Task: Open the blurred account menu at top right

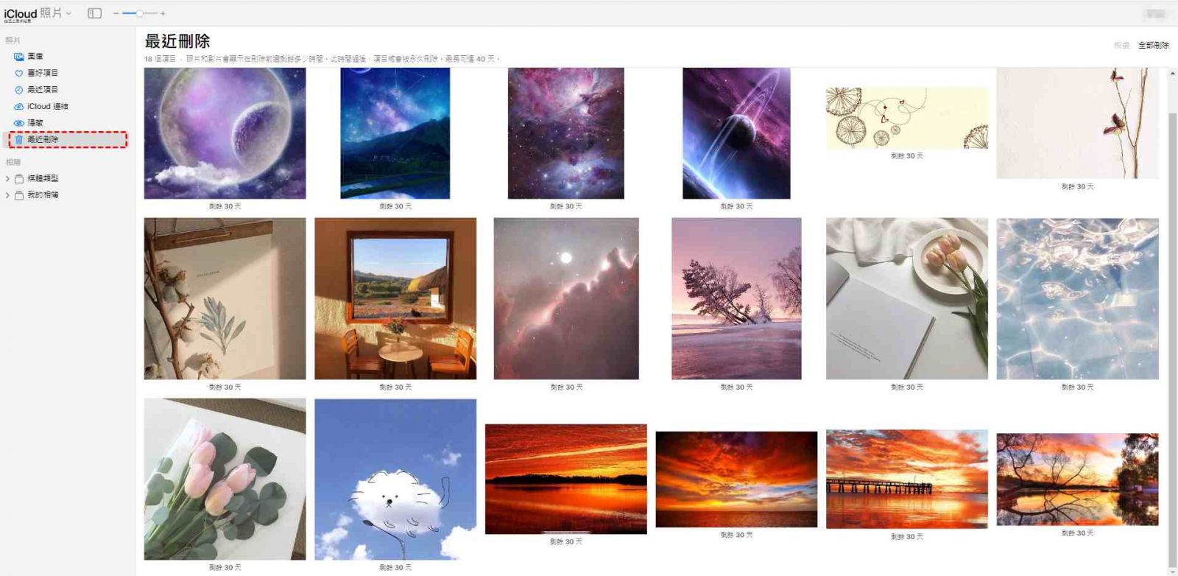Action: pyautogui.click(x=1156, y=13)
